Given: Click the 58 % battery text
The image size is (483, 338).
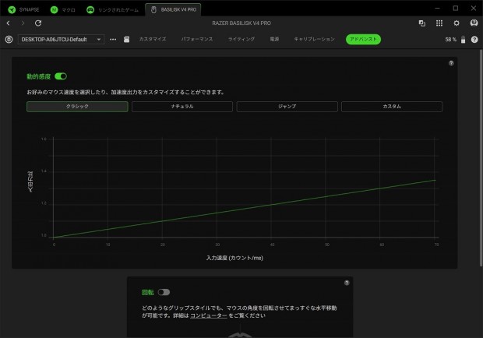Looking at the screenshot, I should [450, 40].
